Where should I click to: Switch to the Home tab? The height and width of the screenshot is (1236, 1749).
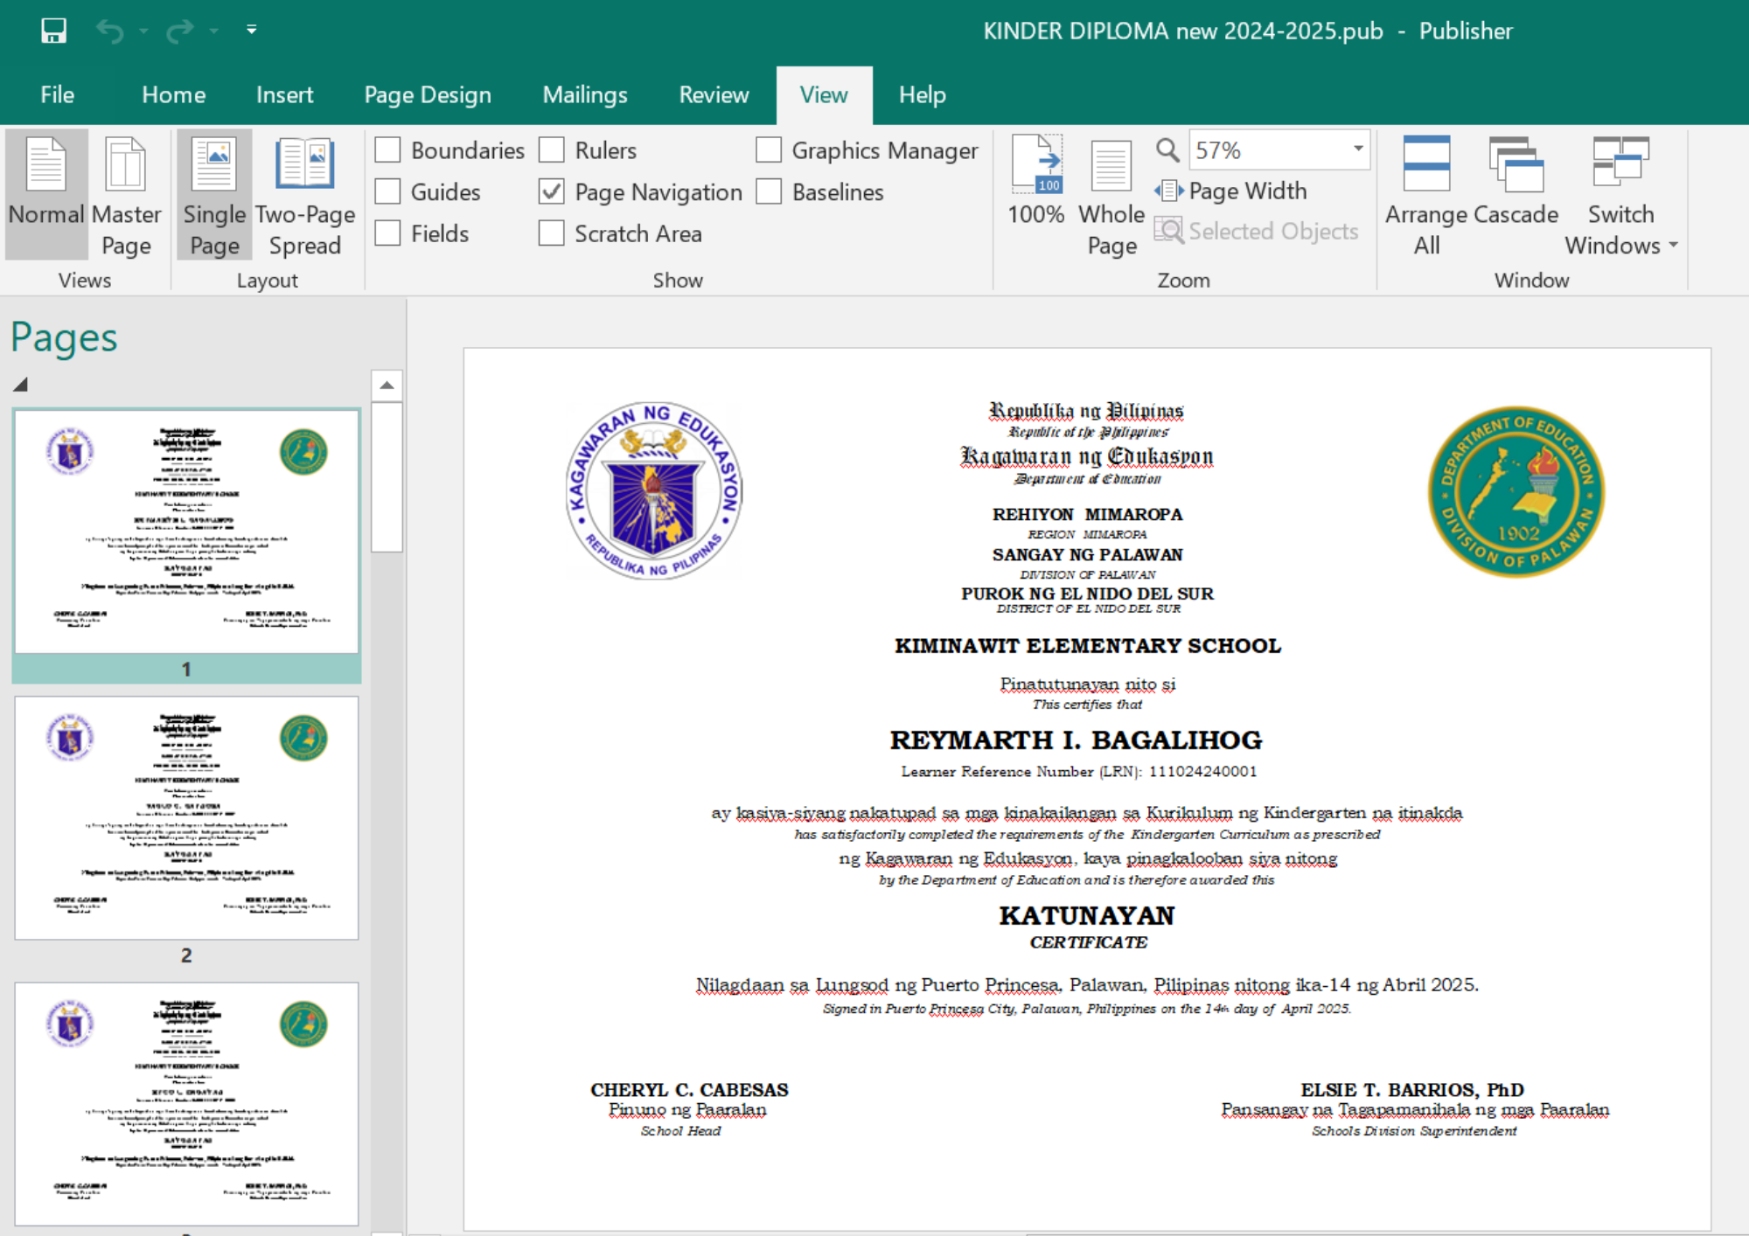click(173, 94)
